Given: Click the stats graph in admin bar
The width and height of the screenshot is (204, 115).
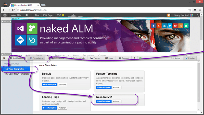Looking at the screenshot, I should point(76,16).
